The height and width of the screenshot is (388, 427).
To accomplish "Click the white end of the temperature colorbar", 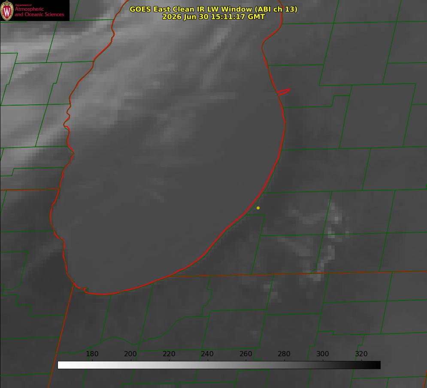I will coord(61,365).
